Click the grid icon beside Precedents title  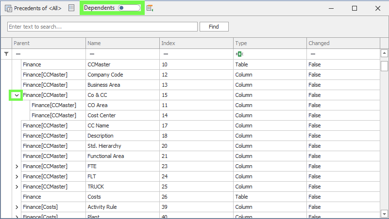point(71,8)
